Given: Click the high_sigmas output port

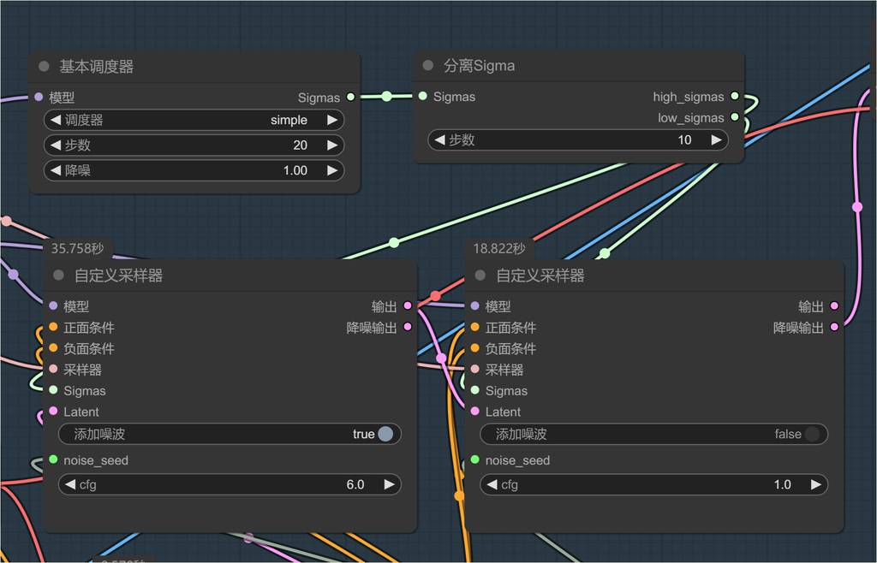Looking at the screenshot, I should (x=735, y=98).
